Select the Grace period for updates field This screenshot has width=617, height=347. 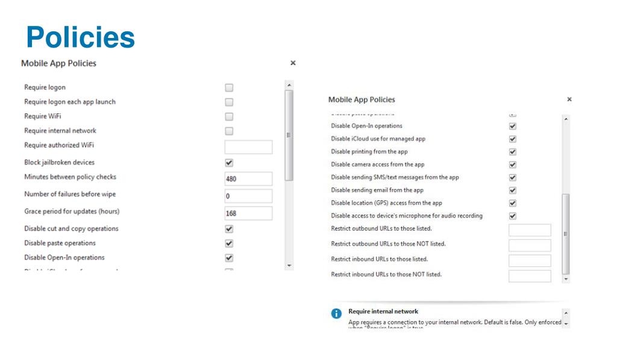click(248, 213)
